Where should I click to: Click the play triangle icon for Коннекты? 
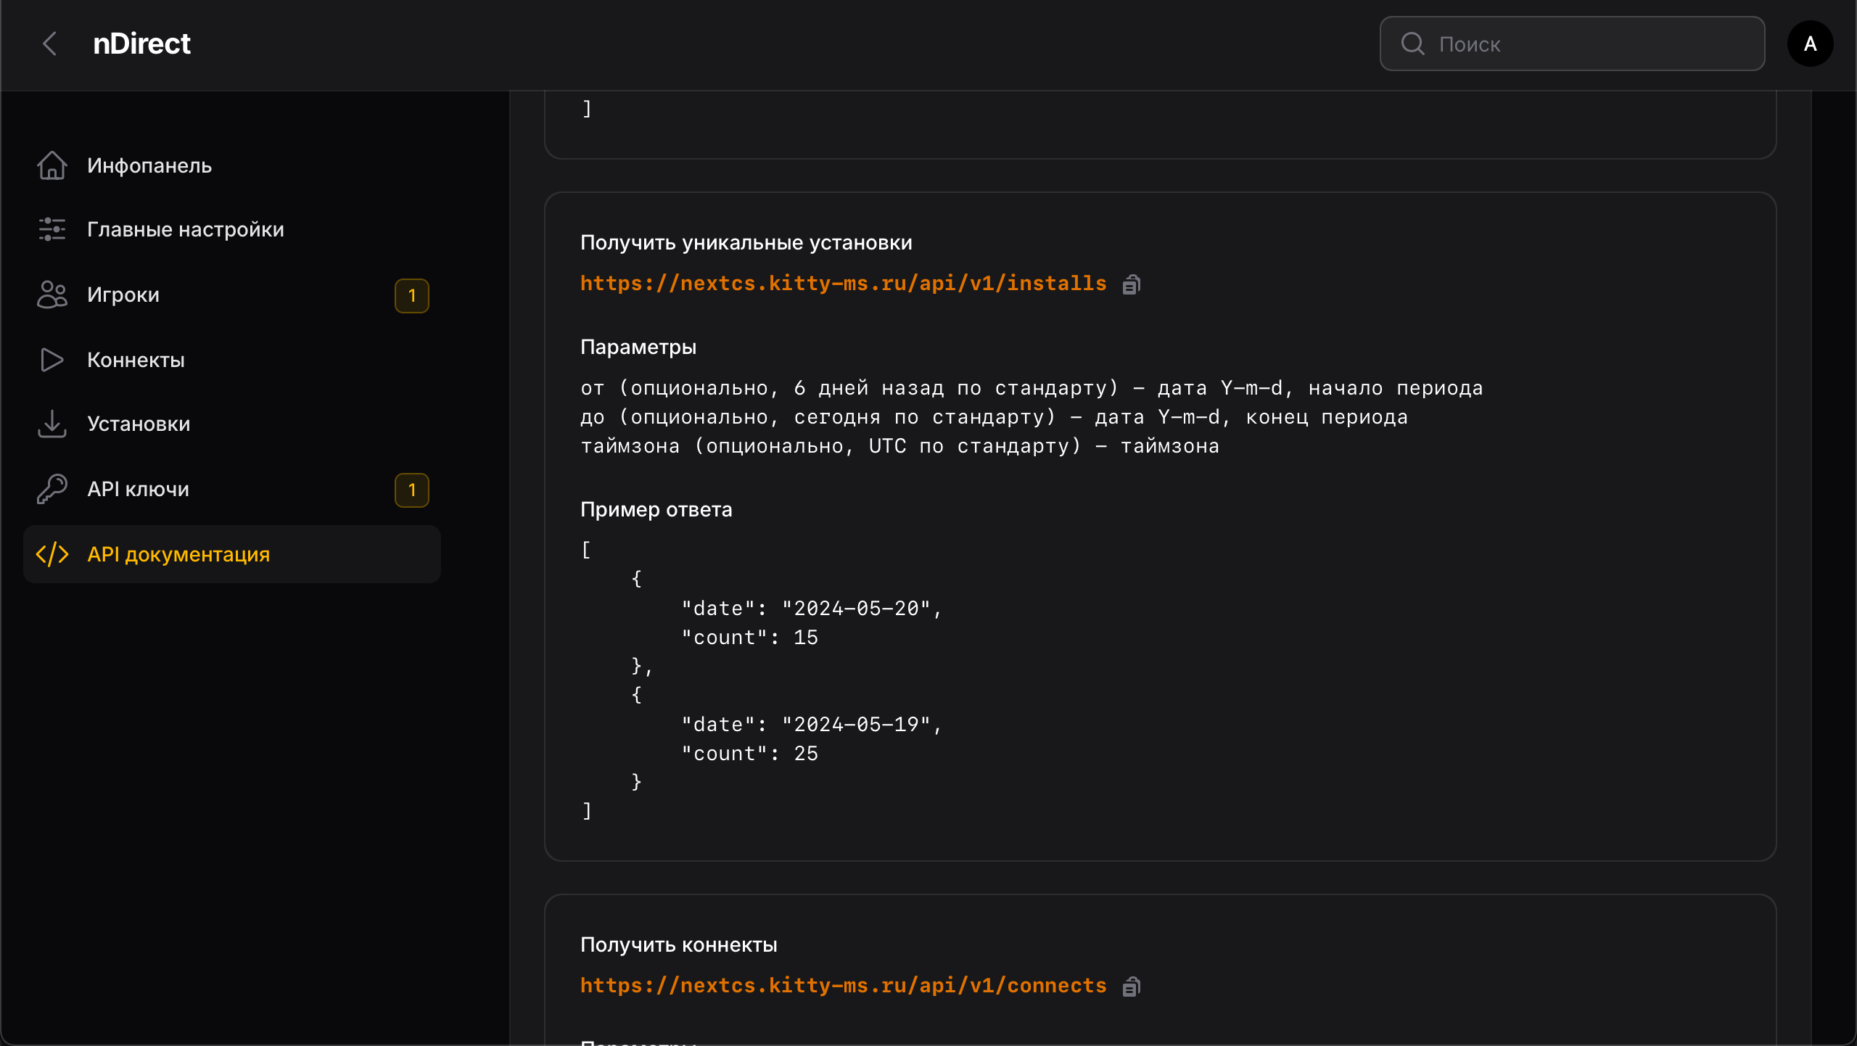pos(52,360)
